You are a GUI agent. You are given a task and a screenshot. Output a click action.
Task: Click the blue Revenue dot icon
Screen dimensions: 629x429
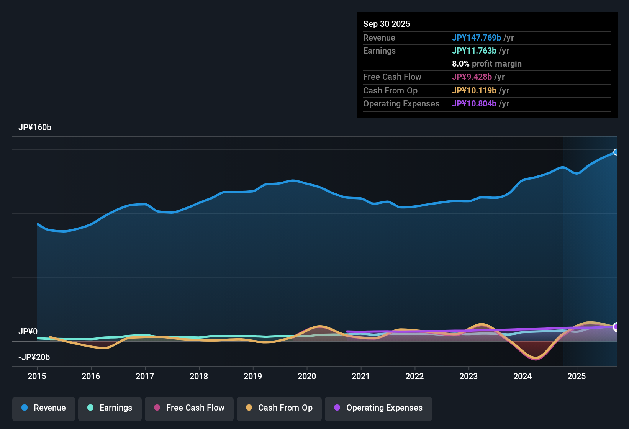coord(25,408)
